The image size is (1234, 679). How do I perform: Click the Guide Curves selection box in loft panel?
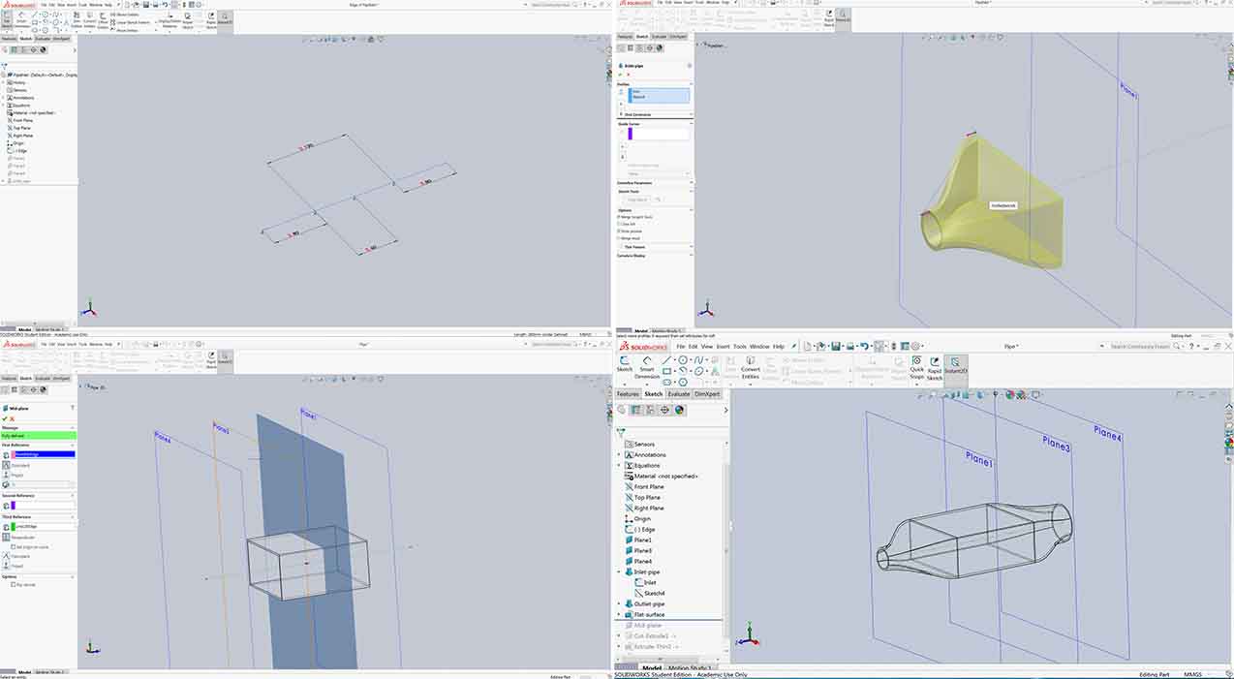point(659,134)
